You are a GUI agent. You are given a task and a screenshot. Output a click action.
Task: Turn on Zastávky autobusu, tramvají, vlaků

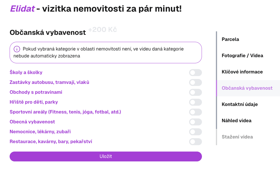coord(195,82)
